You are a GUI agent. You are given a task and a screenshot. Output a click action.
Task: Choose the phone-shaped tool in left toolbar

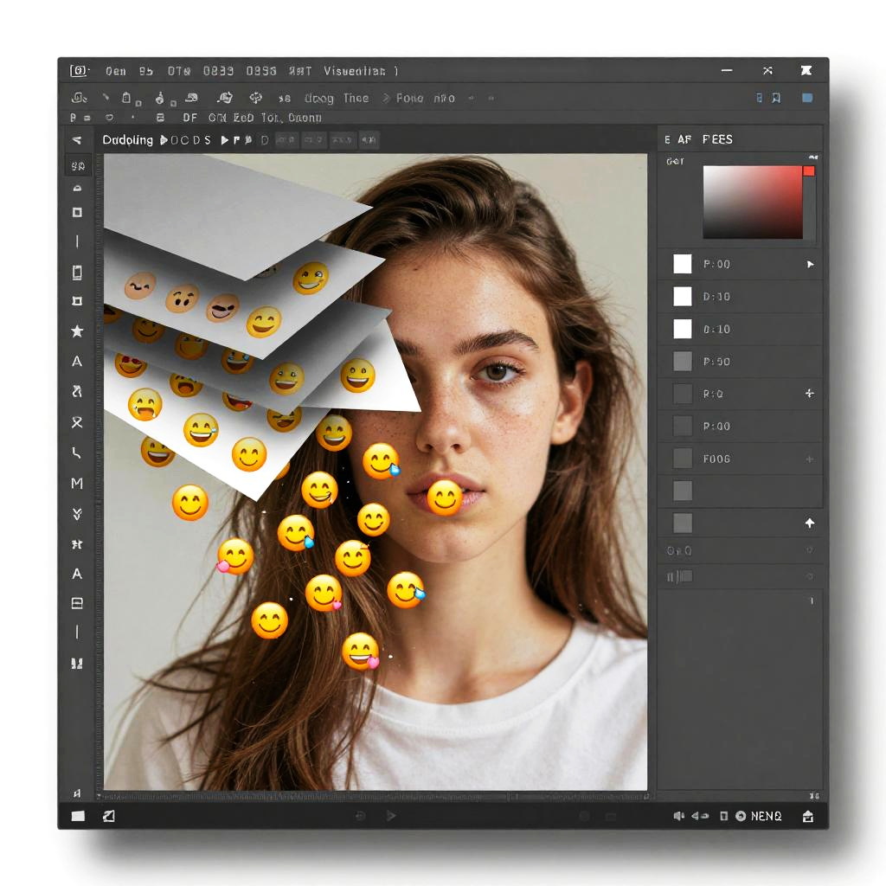click(77, 273)
